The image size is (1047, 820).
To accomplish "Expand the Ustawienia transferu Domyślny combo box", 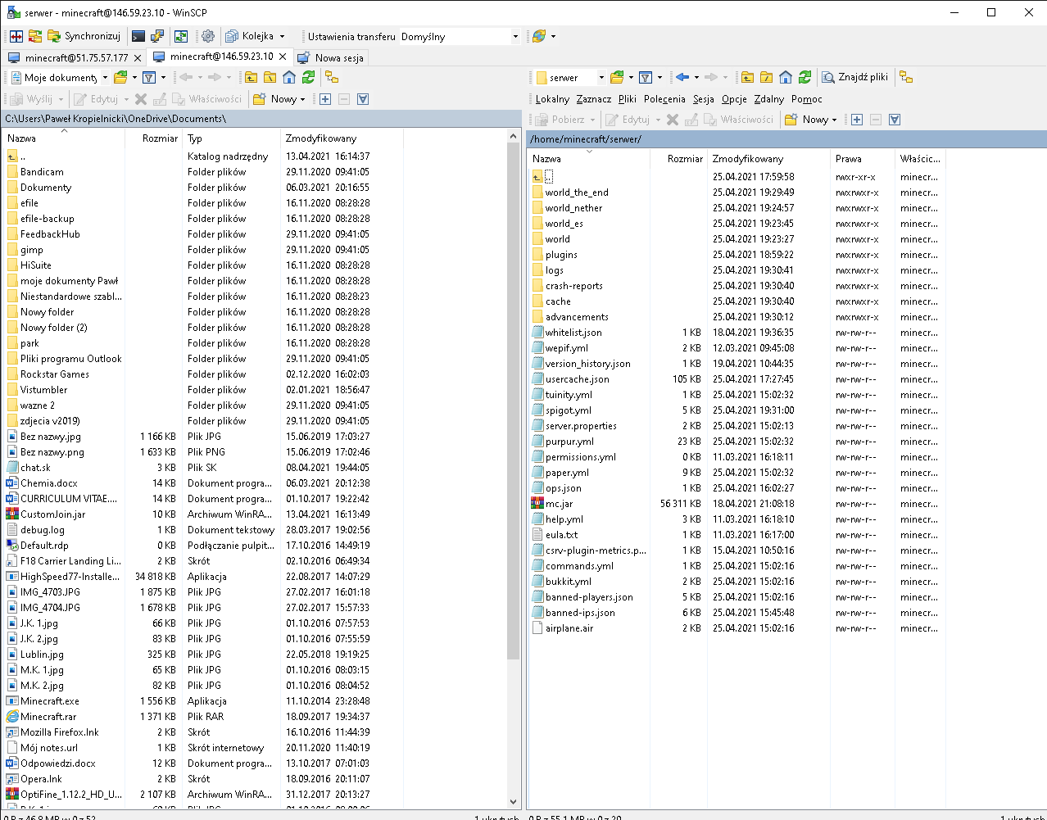I will click(514, 36).
